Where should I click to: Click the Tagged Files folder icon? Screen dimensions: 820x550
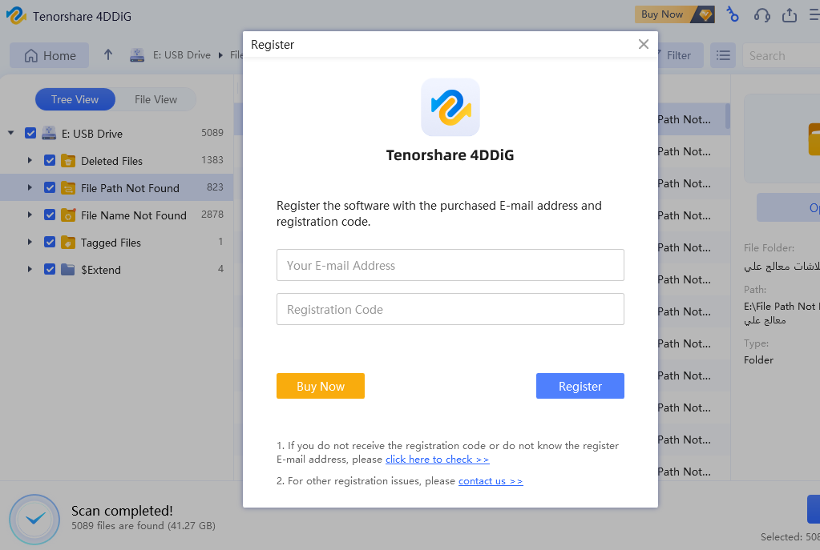(x=68, y=243)
